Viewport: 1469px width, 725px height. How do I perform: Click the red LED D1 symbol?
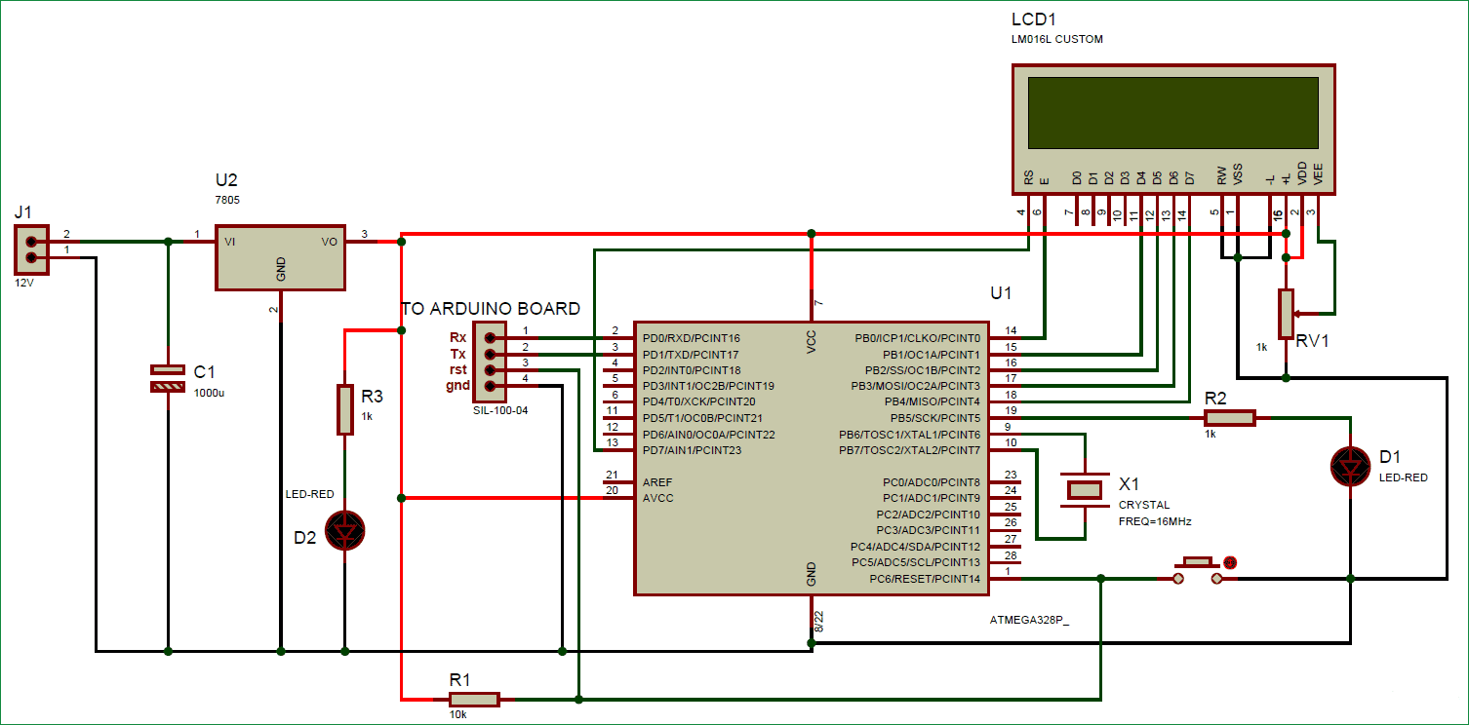pos(1350,468)
